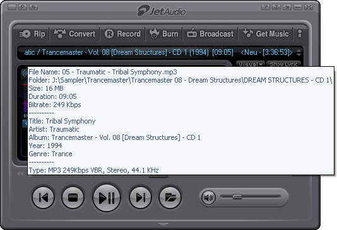Click the Show Lyric button

point(283,64)
